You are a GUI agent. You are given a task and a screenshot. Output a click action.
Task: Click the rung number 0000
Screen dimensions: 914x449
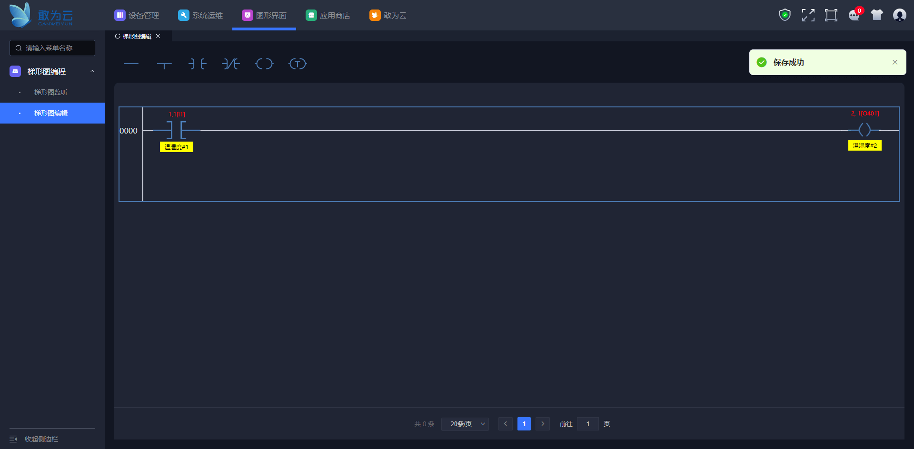[x=129, y=131]
